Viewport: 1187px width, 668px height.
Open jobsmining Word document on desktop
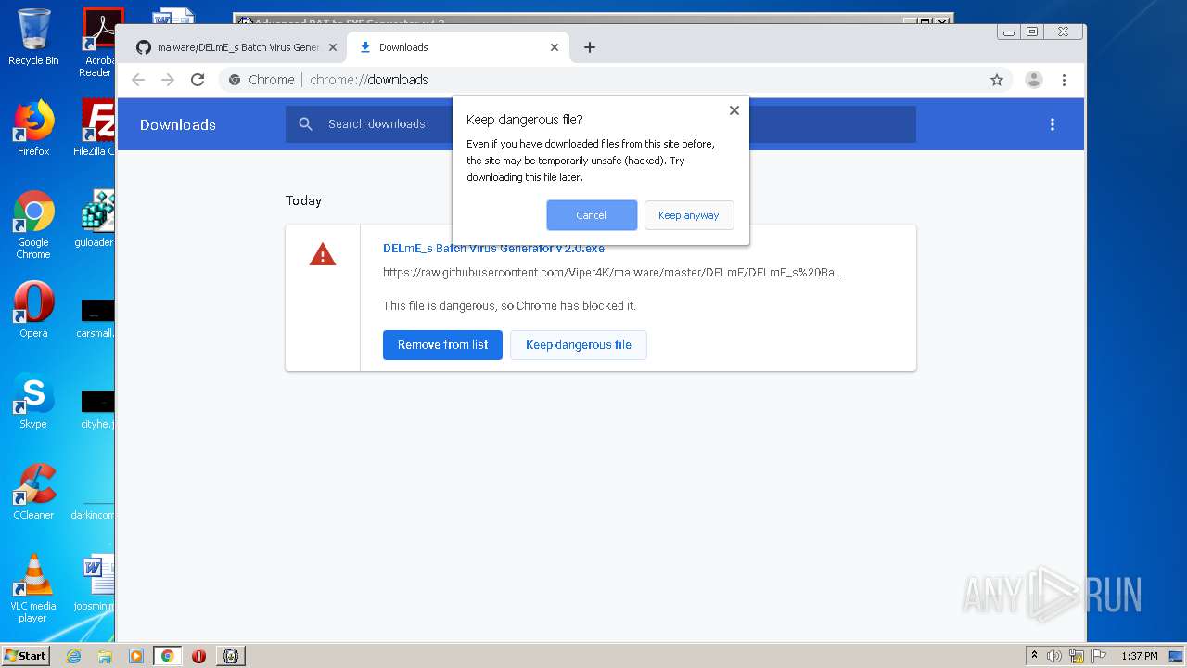tap(96, 583)
